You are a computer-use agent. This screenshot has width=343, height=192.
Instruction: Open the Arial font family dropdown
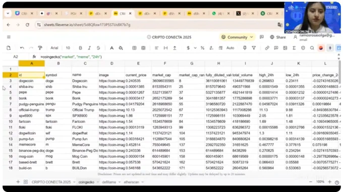54,48
